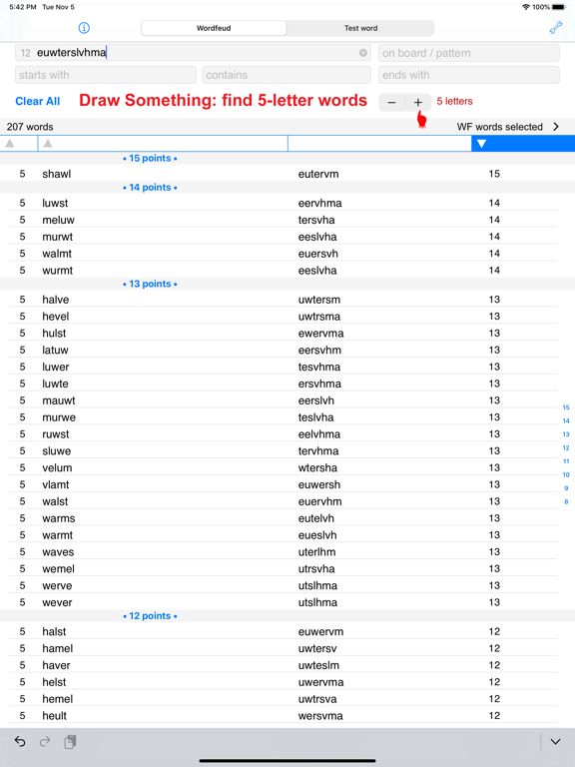Check the Wi-Fi status icon
575x767 pixels.
526,7
